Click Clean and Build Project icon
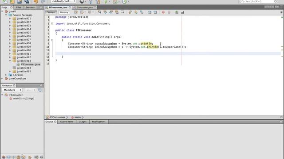Image resolution: width=284 pixels, height=159 pixels. [98, 1]
